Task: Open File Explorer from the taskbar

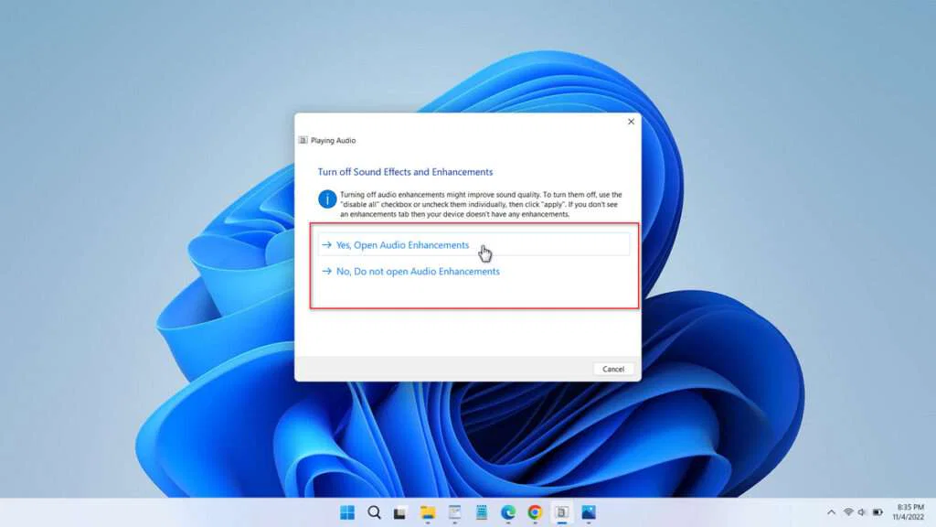Action: coord(428,514)
